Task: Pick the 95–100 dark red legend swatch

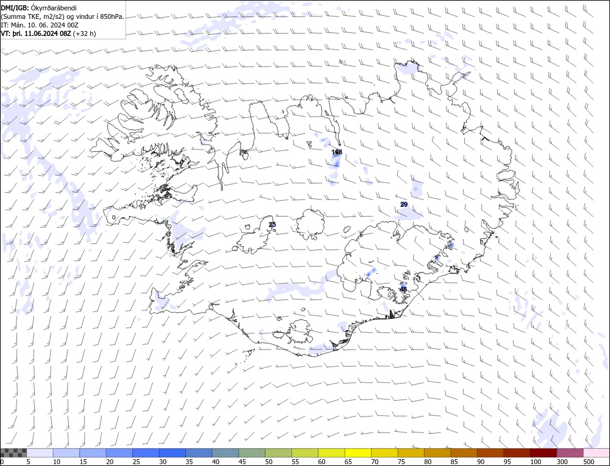Action: [x=517, y=453]
